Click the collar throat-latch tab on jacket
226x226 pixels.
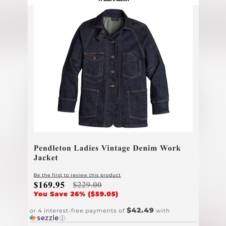point(101,35)
